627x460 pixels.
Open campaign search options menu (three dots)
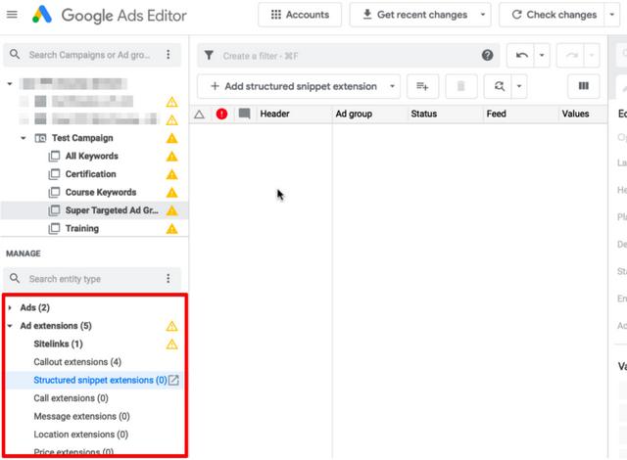point(169,54)
